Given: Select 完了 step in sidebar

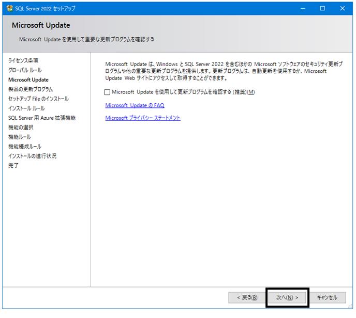Looking at the screenshot, I should click(x=13, y=166).
